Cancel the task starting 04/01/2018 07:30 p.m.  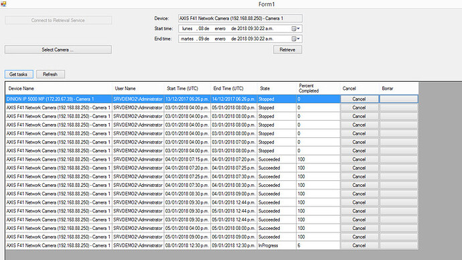tap(359, 185)
